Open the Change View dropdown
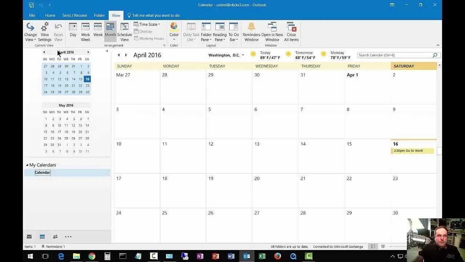 point(31,32)
